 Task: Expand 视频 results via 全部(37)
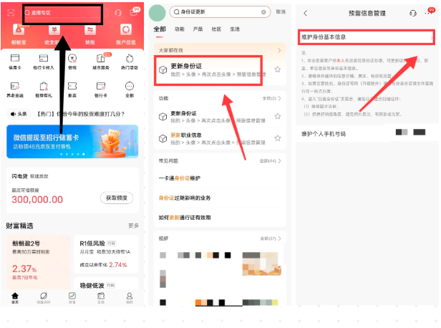271,238
